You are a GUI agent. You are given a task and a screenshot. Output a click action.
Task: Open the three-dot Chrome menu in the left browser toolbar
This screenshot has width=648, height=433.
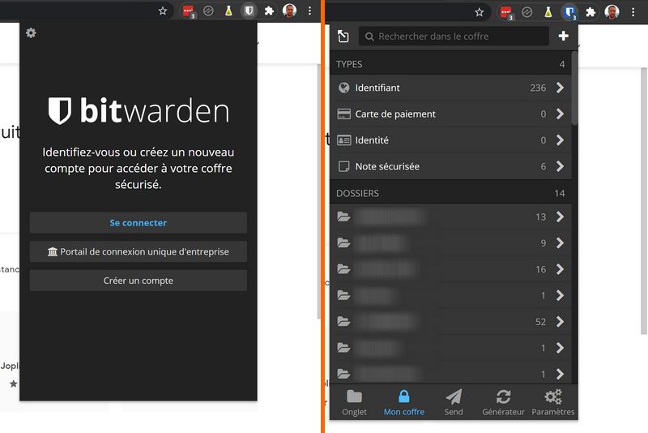pos(310,11)
